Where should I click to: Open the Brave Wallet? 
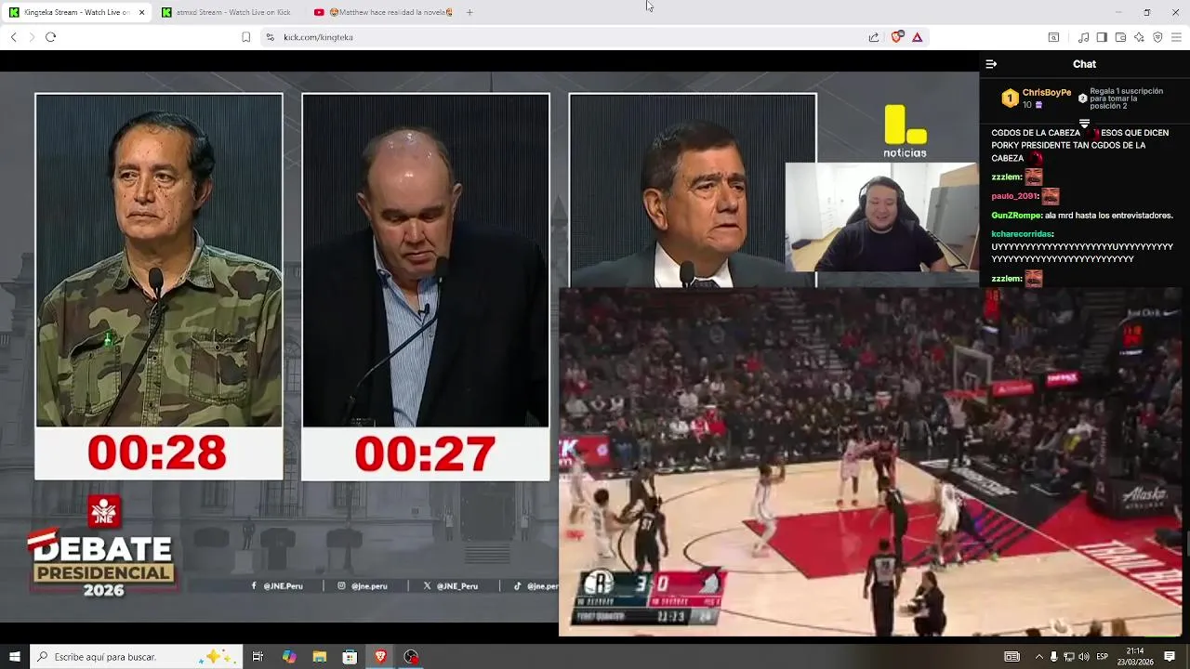click(1120, 37)
